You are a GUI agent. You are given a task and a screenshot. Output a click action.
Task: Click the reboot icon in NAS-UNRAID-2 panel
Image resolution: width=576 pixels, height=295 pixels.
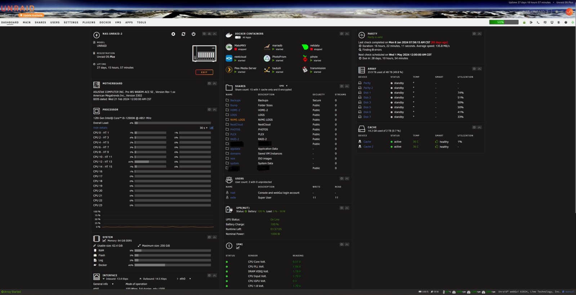(x=183, y=34)
